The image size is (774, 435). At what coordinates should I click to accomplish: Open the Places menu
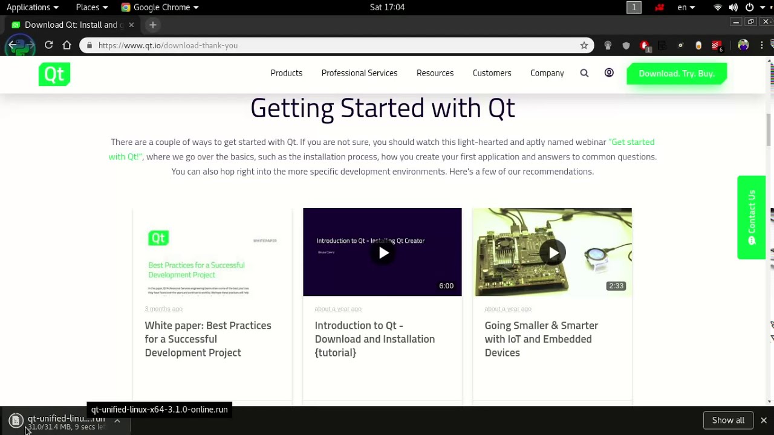click(x=92, y=7)
